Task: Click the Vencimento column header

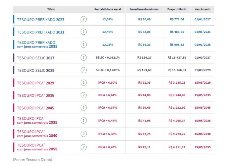Action: pos(202,9)
